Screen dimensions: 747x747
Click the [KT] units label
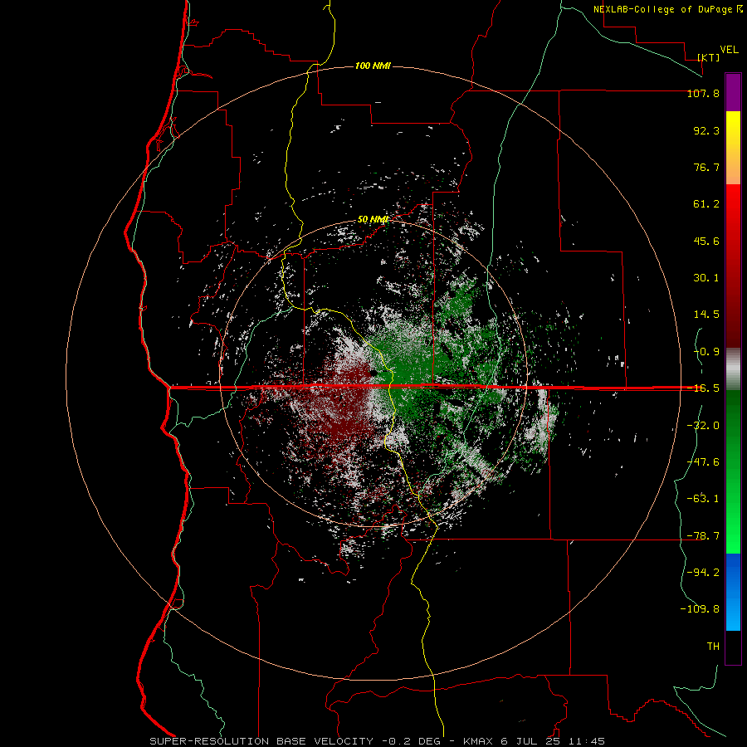click(709, 57)
